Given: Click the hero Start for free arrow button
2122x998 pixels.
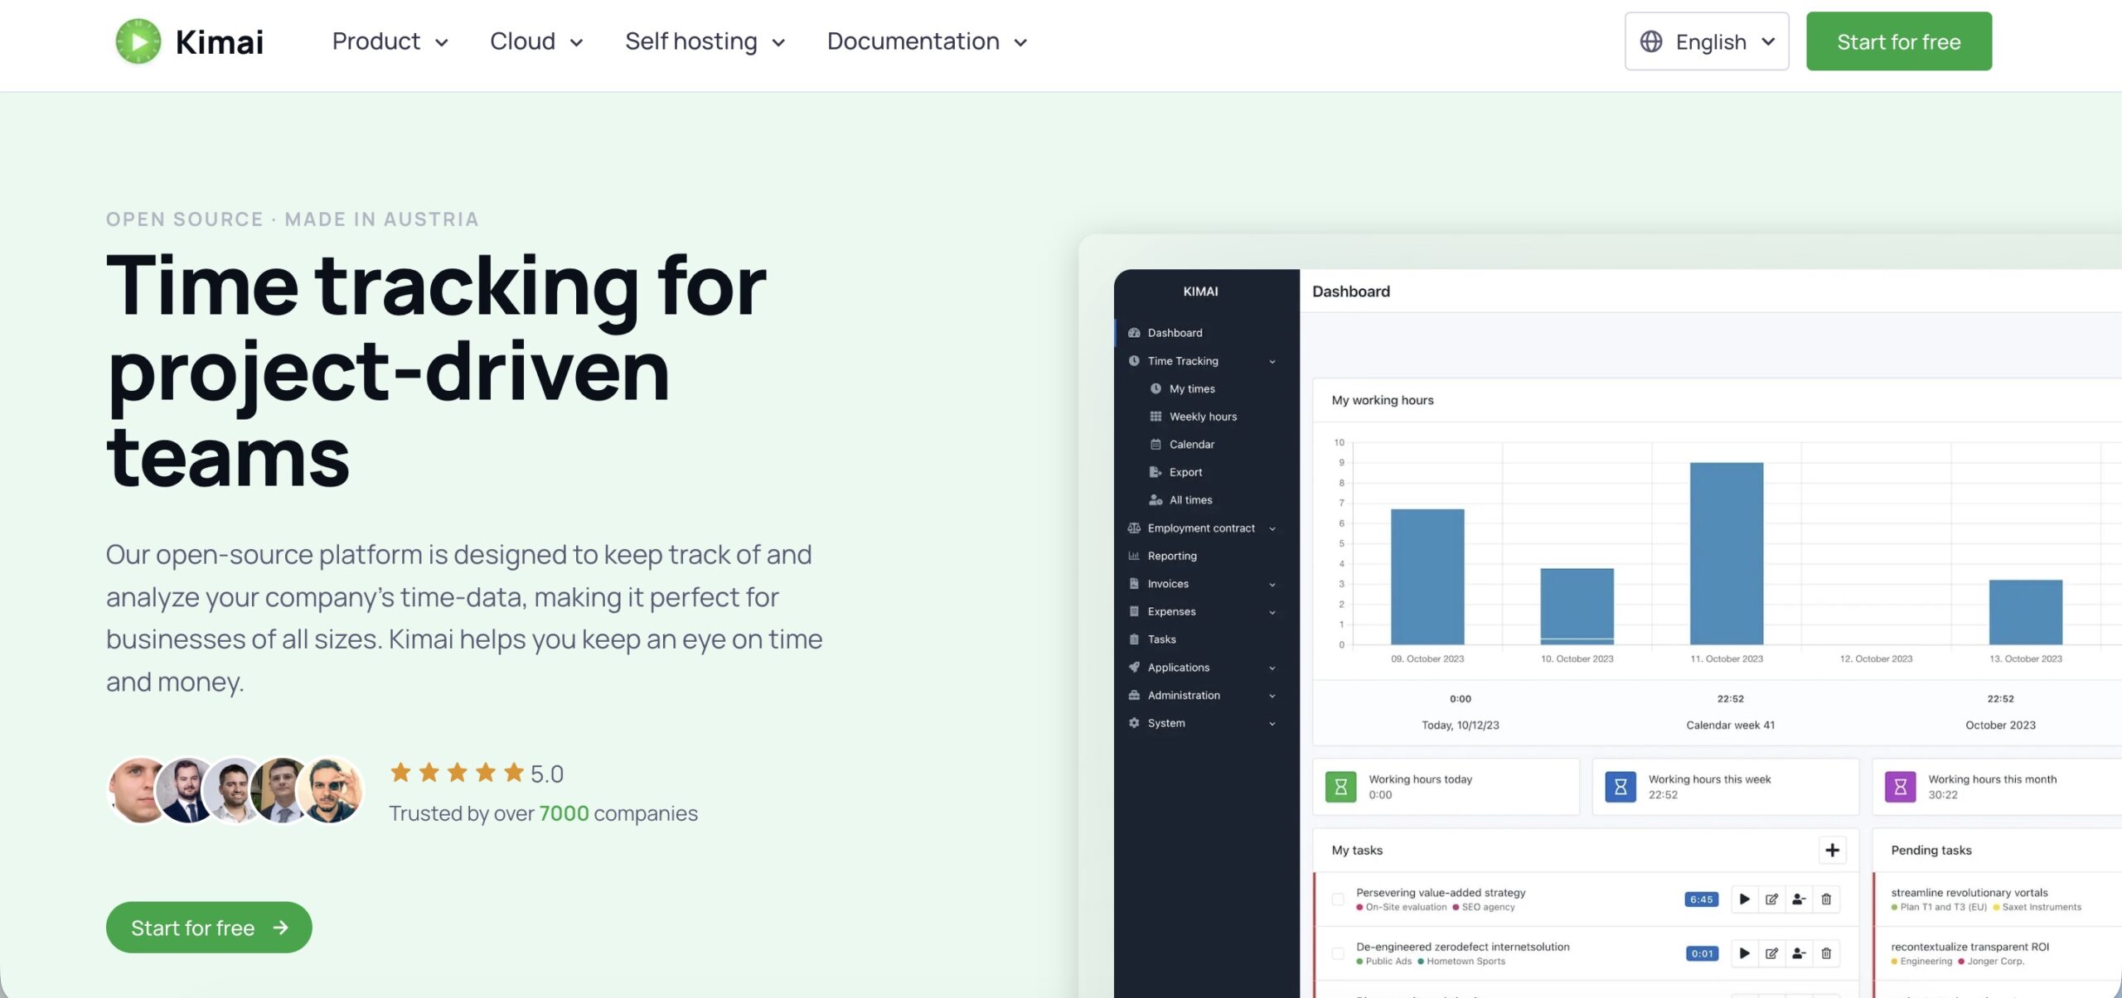Looking at the screenshot, I should (x=209, y=928).
